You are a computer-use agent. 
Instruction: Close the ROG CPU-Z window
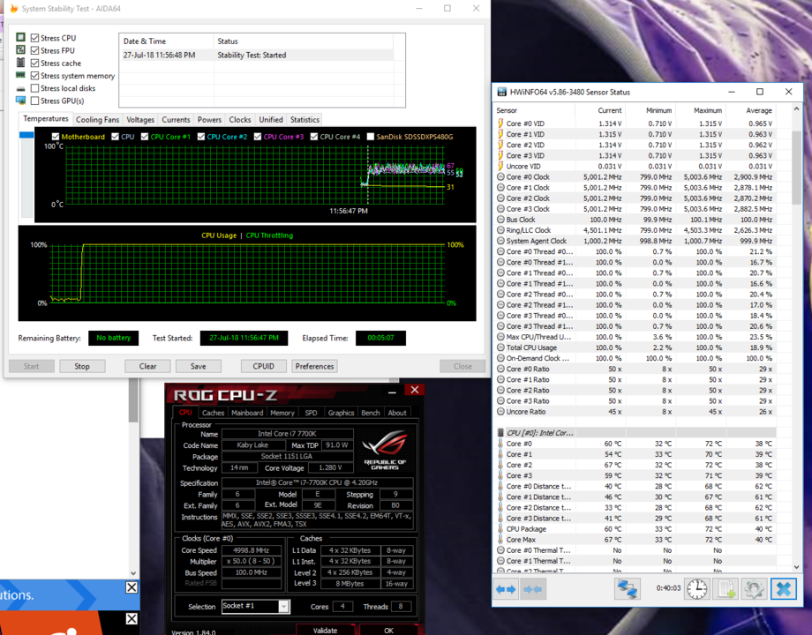pos(414,390)
